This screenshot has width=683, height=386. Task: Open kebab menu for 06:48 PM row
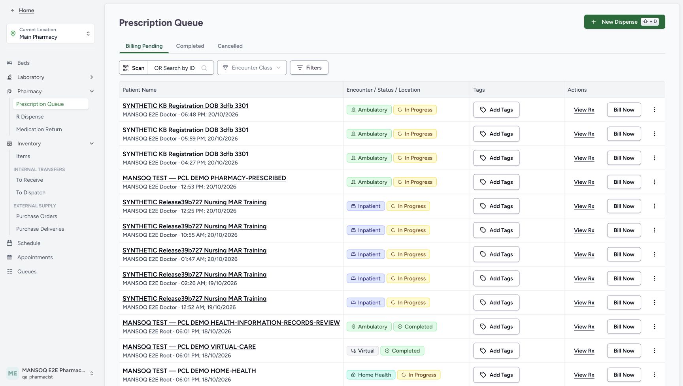point(655,110)
